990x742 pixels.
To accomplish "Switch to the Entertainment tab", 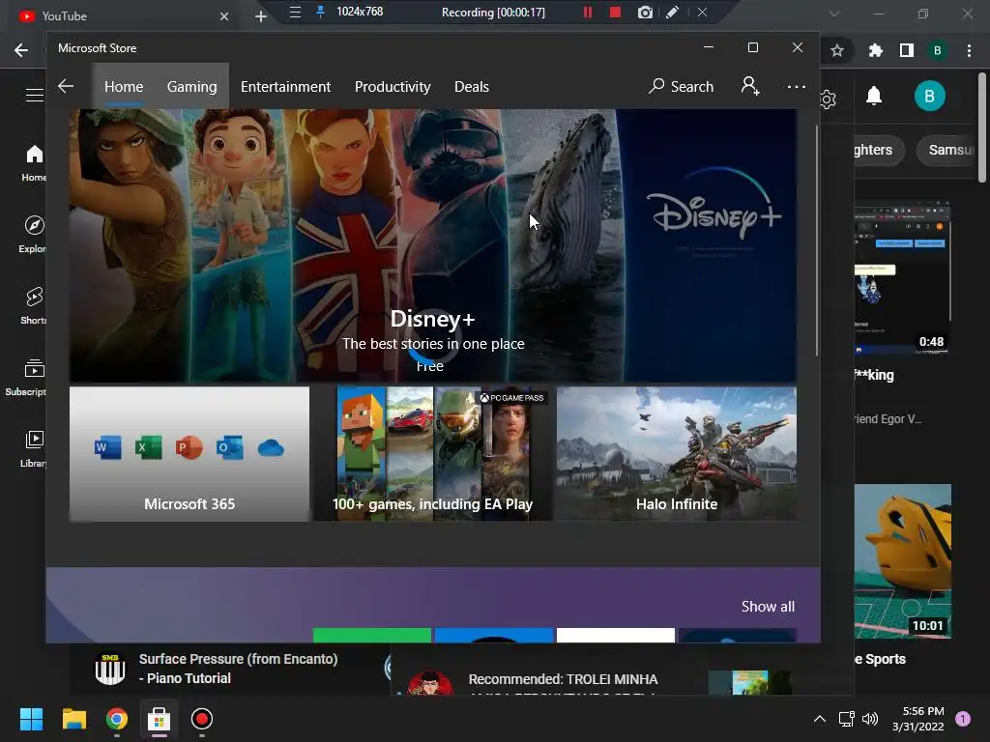I will click(x=285, y=86).
